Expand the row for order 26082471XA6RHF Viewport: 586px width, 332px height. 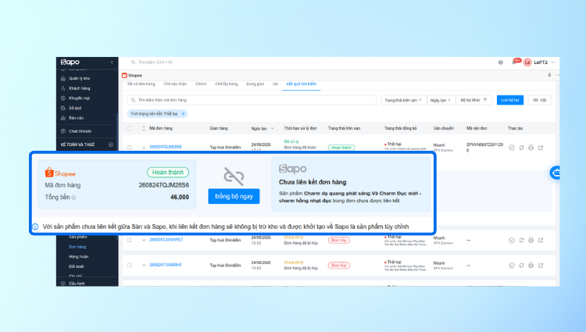(144, 265)
